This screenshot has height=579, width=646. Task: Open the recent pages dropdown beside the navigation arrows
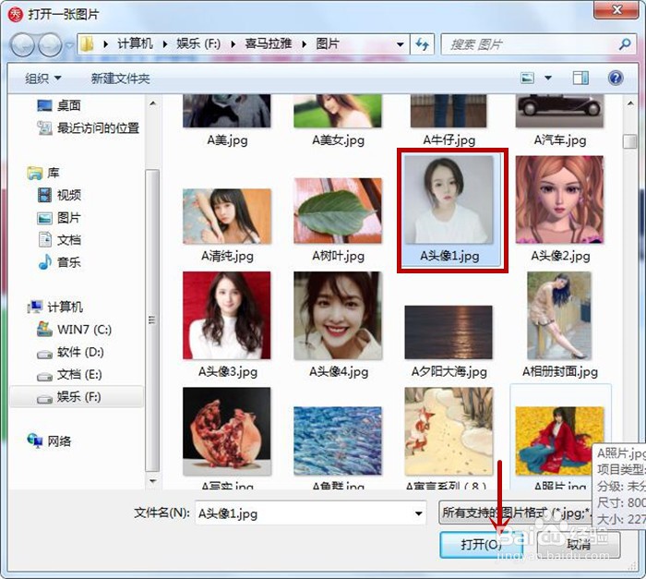tap(69, 44)
